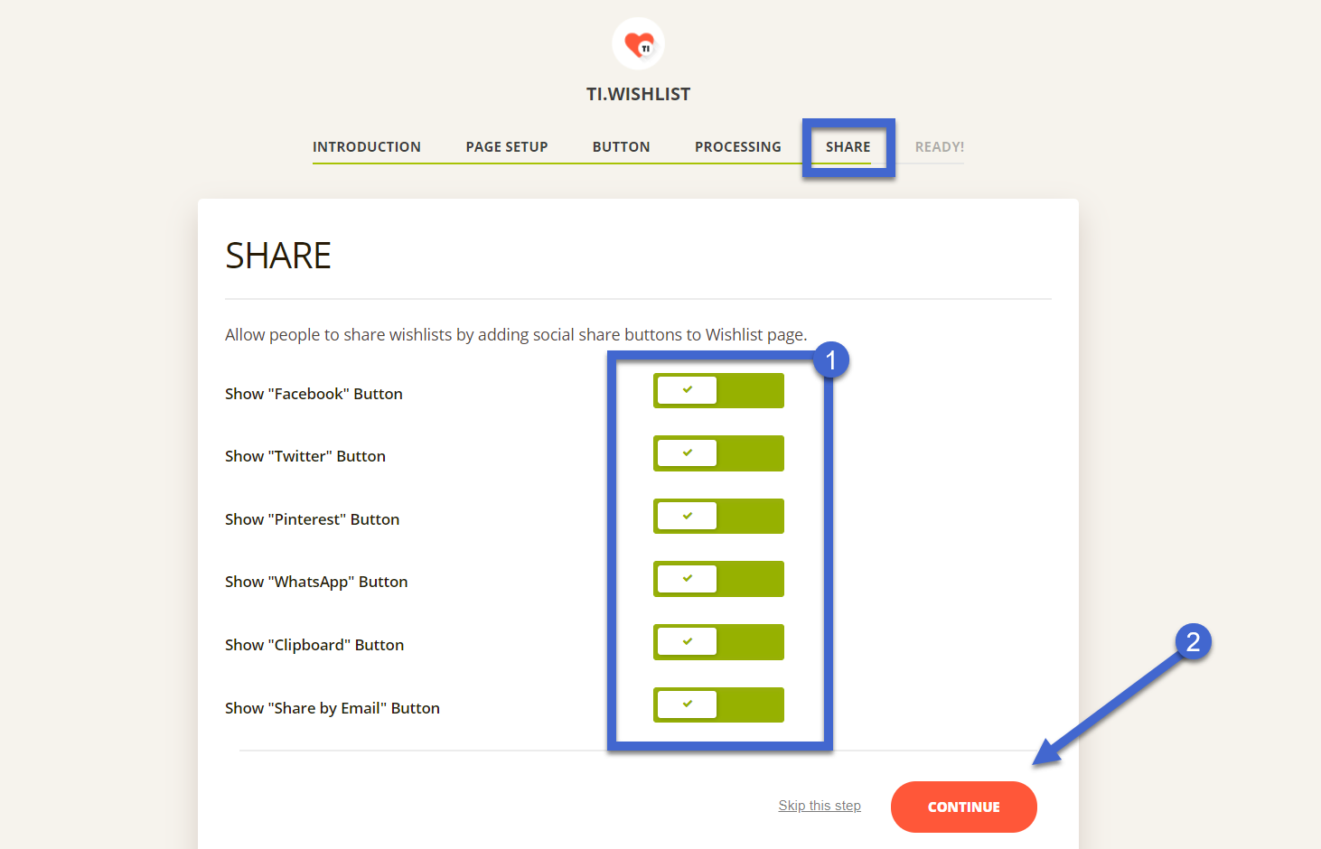Click the TI badge on the logo
Image resolution: width=1321 pixels, height=849 pixels.
coord(644,48)
